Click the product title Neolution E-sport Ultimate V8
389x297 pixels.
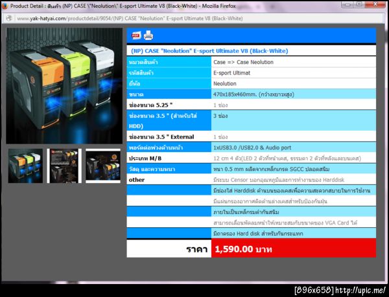pos(209,51)
